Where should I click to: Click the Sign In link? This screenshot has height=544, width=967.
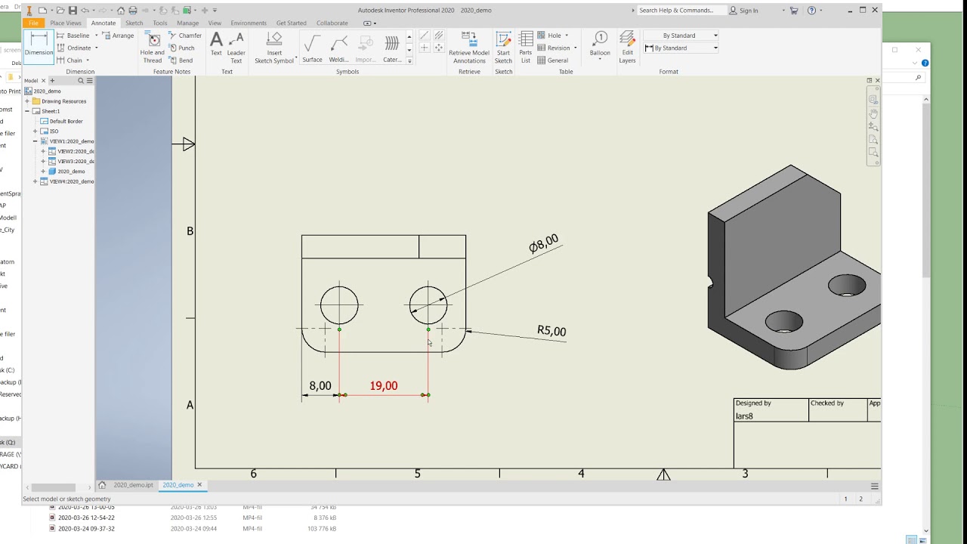(x=749, y=11)
